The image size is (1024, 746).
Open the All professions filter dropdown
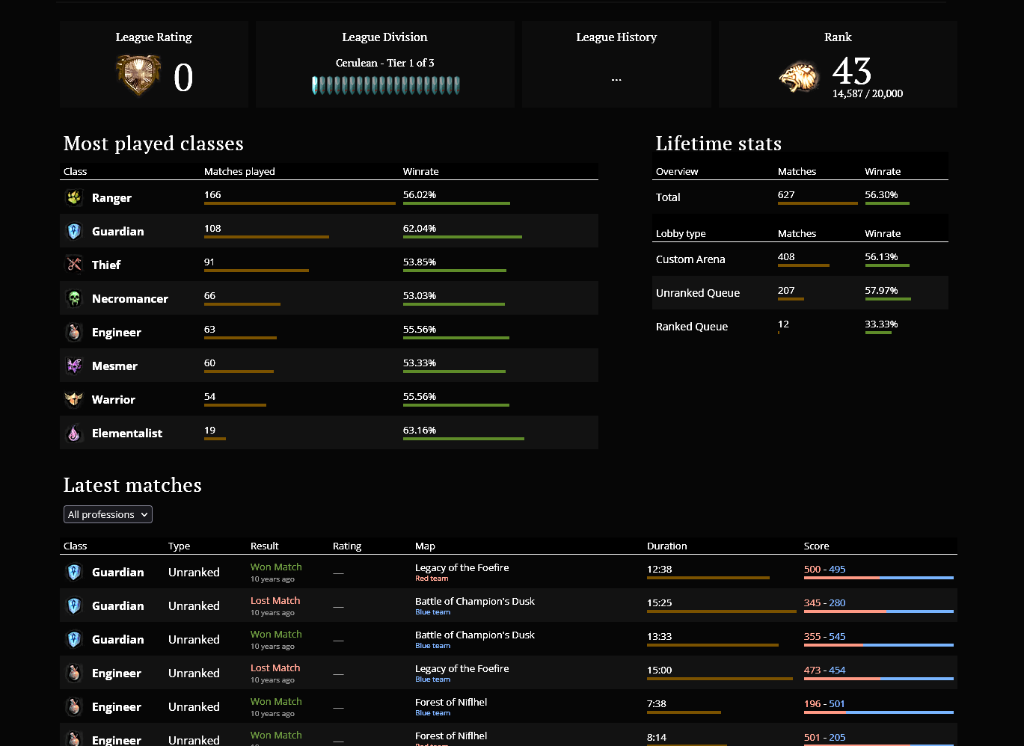(108, 514)
